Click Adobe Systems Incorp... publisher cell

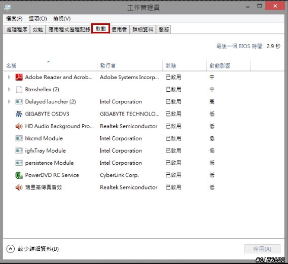(x=129, y=77)
